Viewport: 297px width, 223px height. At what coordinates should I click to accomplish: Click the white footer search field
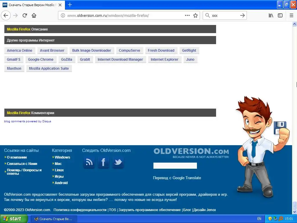click(175, 166)
